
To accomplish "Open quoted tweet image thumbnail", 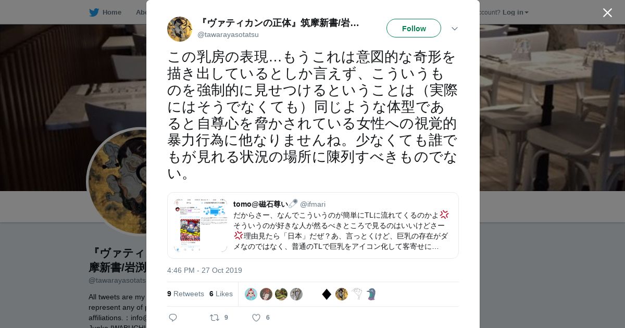I will point(201,225).
